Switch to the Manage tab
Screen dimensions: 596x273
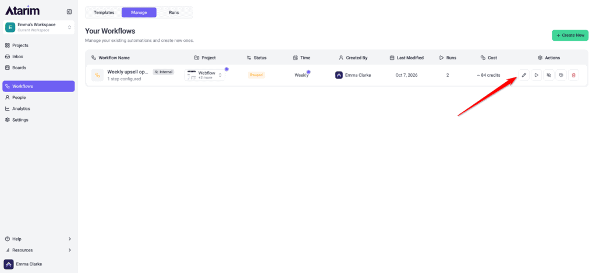click(x=139, y=12)
